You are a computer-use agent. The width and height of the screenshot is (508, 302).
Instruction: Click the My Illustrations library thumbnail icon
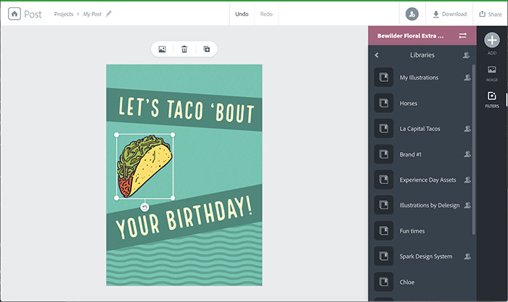(384, 77)
